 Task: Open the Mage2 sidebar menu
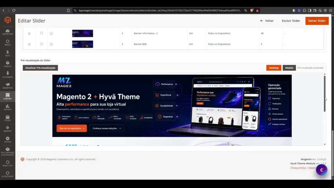(x=8, y=43)
